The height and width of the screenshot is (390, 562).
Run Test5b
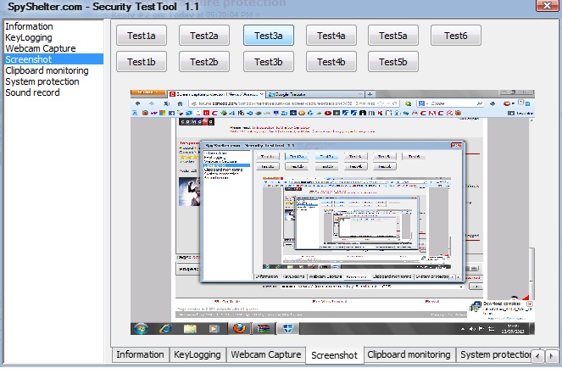[x=393, y=62]
